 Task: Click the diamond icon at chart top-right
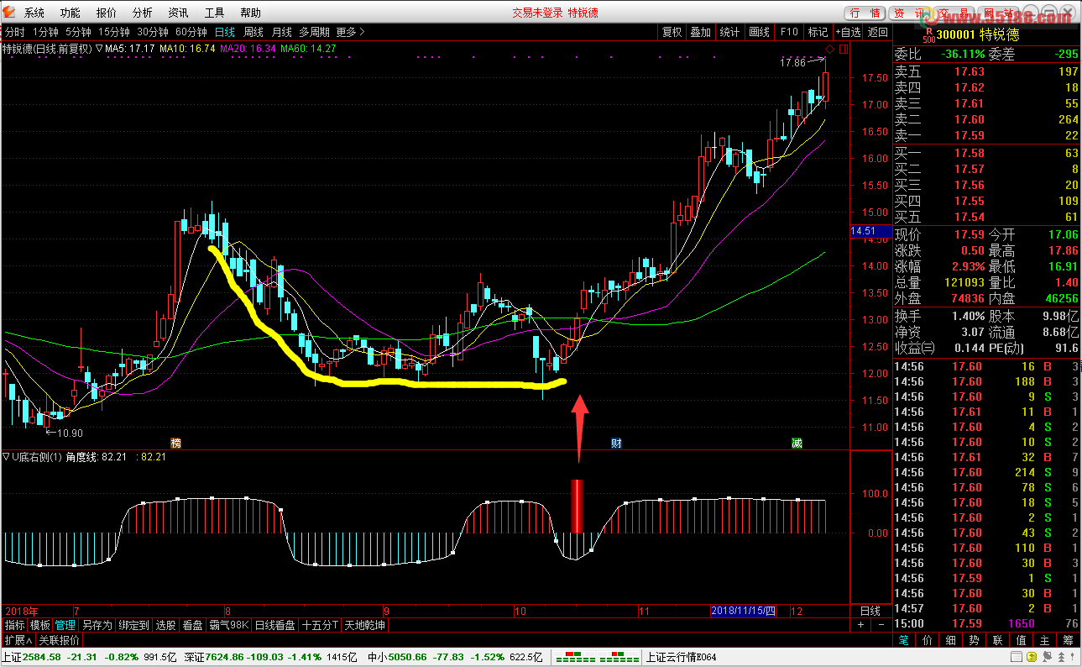(x=829, y=49)
